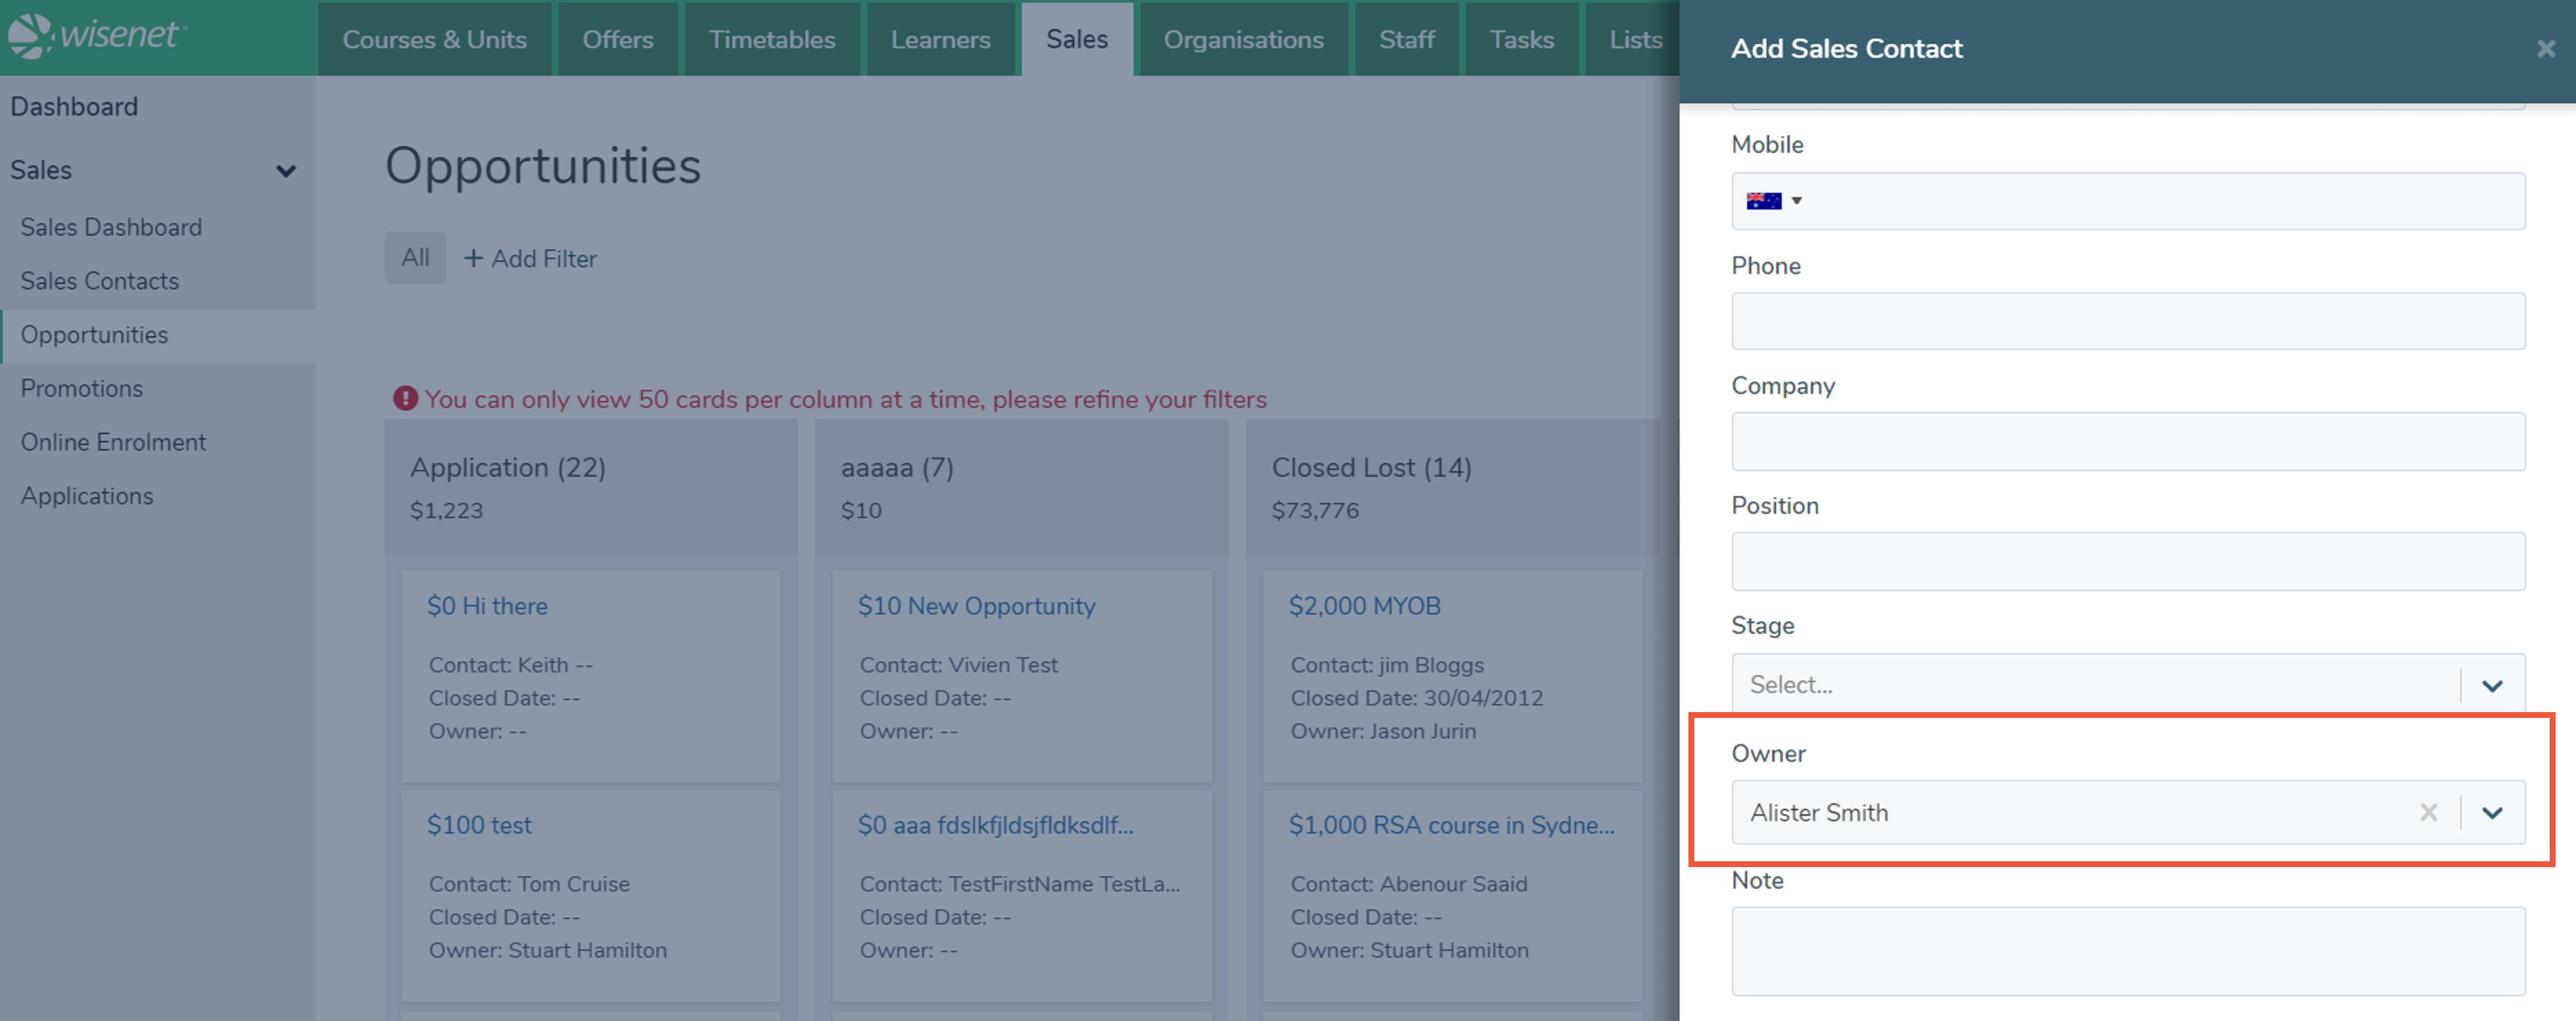This screenshot has height=1021, width=2576.
Task: Clear the Alister Smith owner selection
Action: pyautogui.click(x=2428, y=812)
